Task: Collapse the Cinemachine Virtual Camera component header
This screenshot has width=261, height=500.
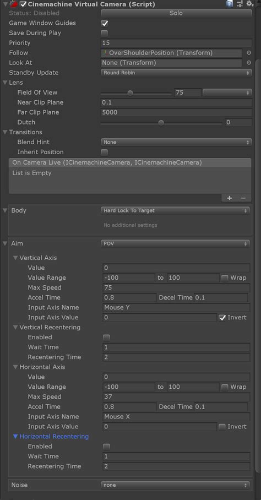Action: [5, 4]
